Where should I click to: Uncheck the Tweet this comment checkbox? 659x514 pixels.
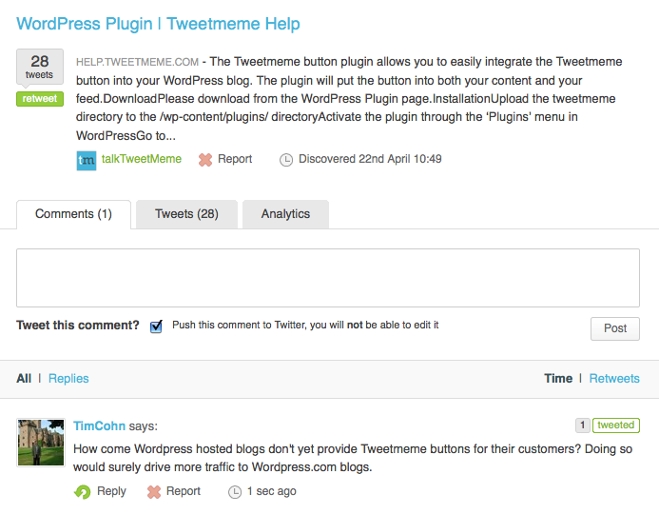tap(156, 326)
